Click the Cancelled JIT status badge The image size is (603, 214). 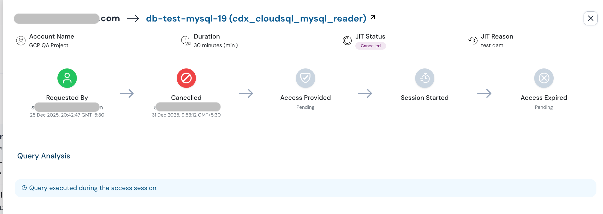pos(370,46)
